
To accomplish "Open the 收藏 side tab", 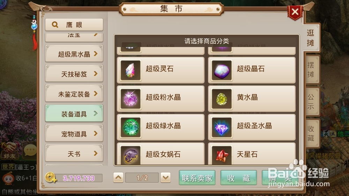I will 311,134.
